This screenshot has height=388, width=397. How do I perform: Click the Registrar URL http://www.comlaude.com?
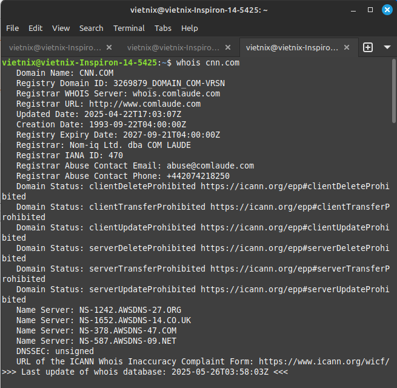pos(145,104)
